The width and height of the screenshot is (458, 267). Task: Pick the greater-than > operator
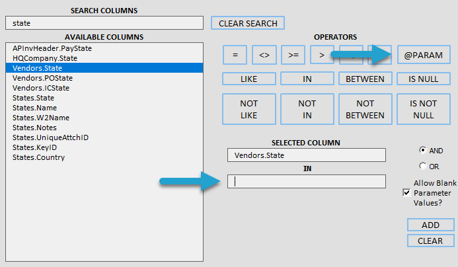[x=322, y=55]
